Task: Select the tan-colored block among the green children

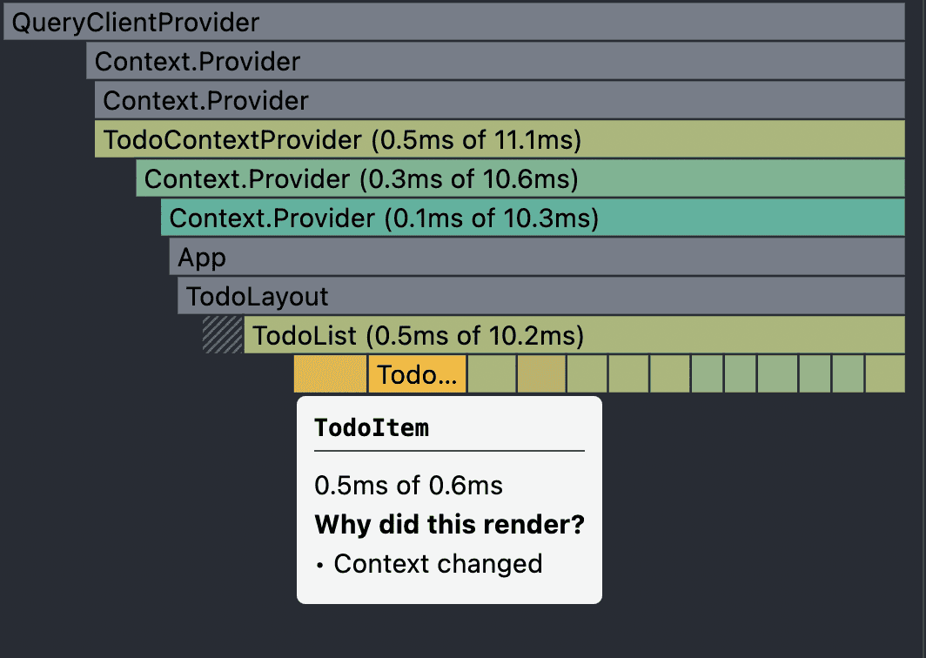Action: coord(541,374)
